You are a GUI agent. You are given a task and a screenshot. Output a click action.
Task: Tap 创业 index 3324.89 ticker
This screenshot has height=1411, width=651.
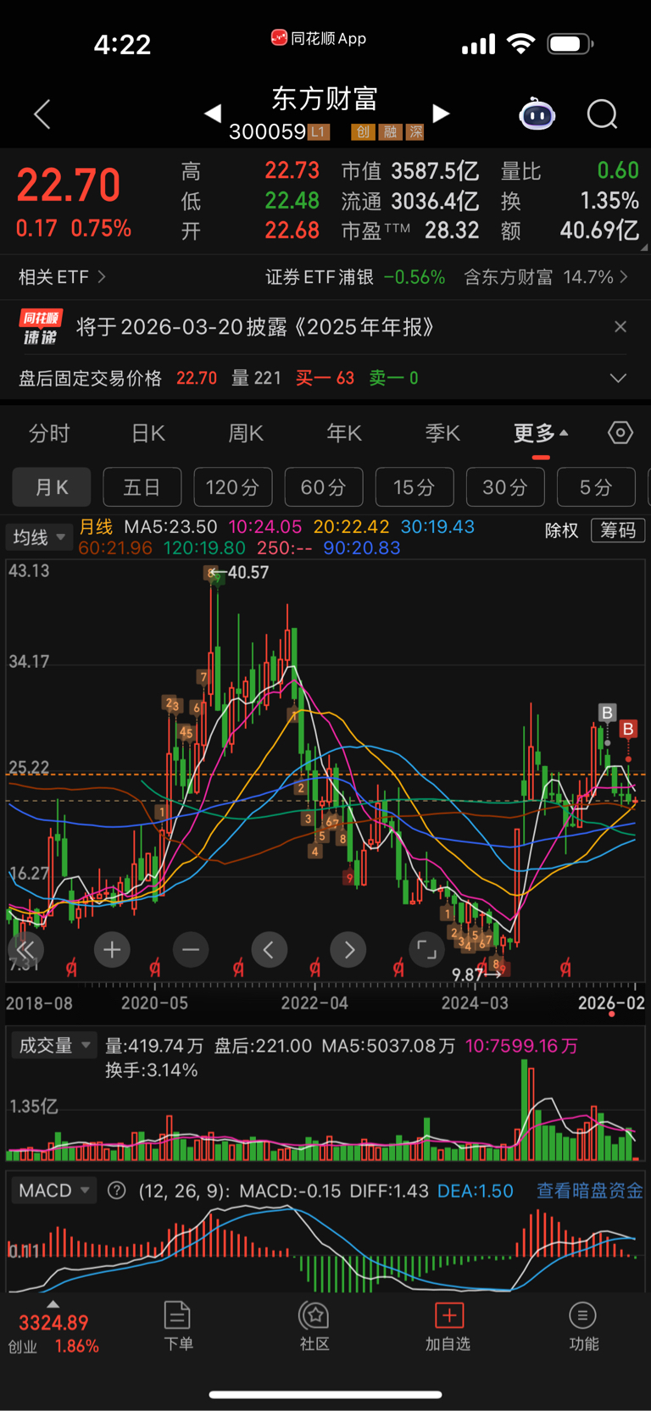coord(53,1333)
